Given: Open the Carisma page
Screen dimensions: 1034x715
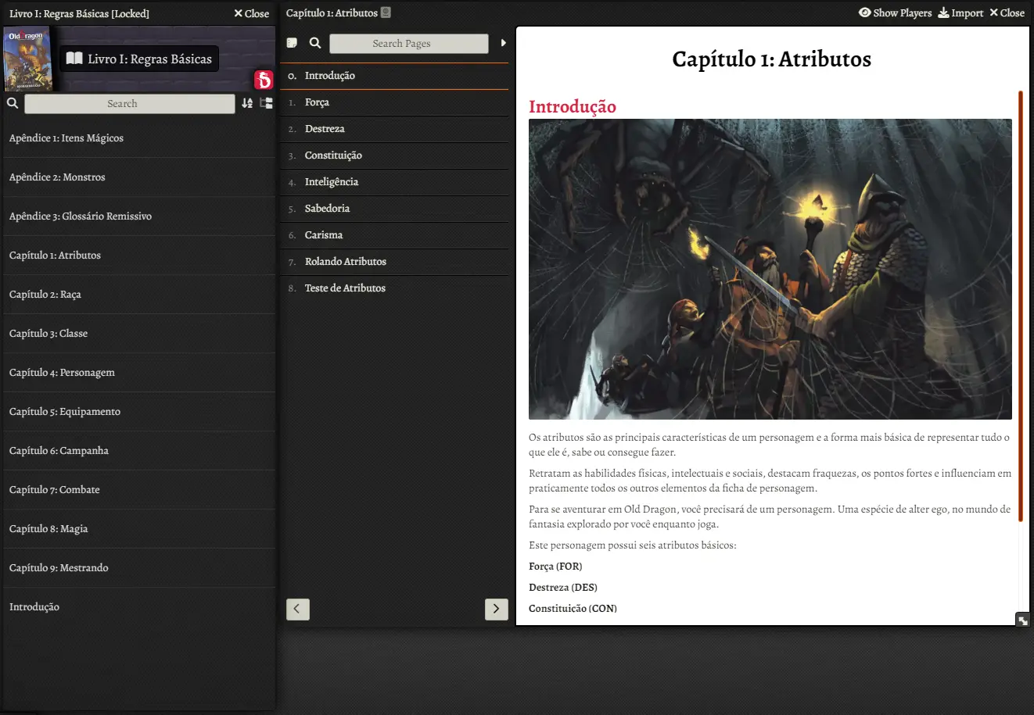Looking at the screenshot, I should 394,235.
